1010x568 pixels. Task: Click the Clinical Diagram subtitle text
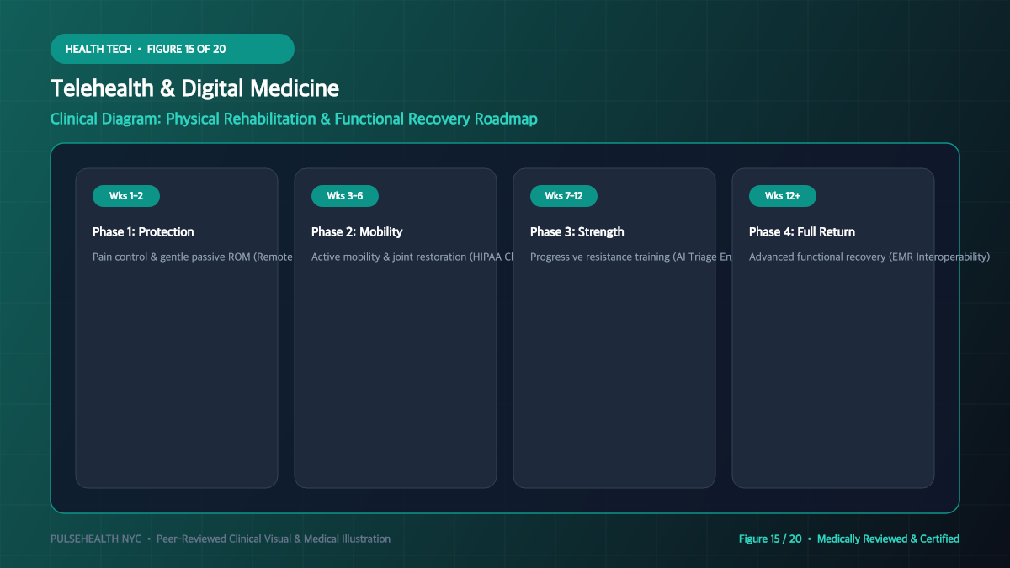(x=294, y=119)
